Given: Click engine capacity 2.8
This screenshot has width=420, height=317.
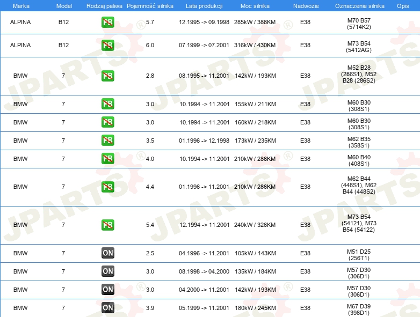Looking at the screenshot, I should tap(150, 76).
